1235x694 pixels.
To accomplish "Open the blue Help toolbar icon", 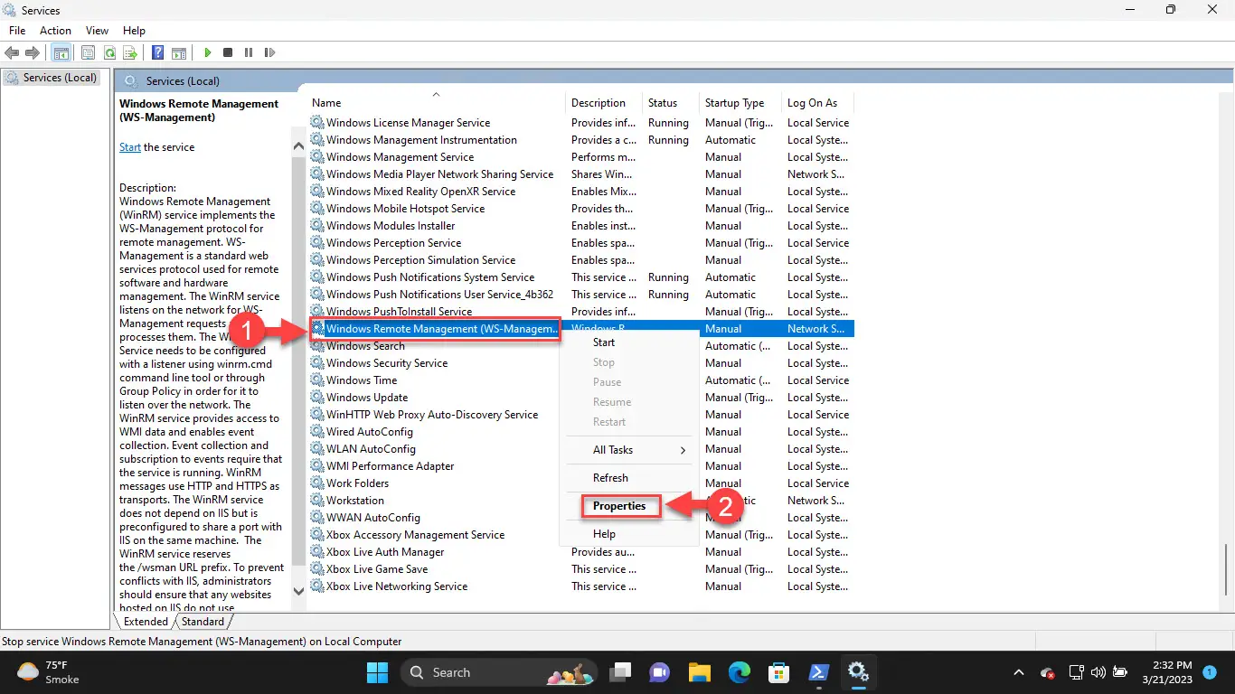I will [x=157, y=53].
